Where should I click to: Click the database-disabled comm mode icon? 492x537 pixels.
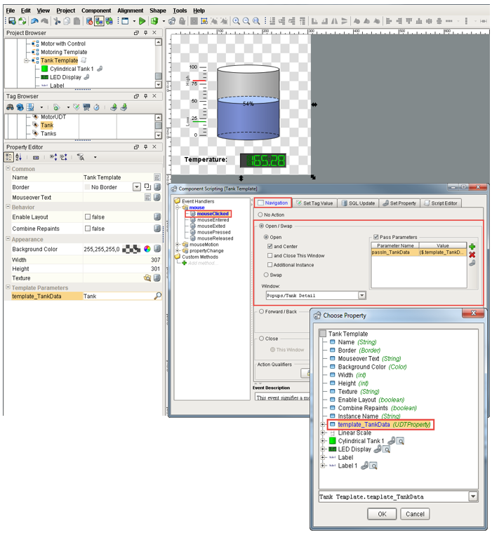(89, 21)
